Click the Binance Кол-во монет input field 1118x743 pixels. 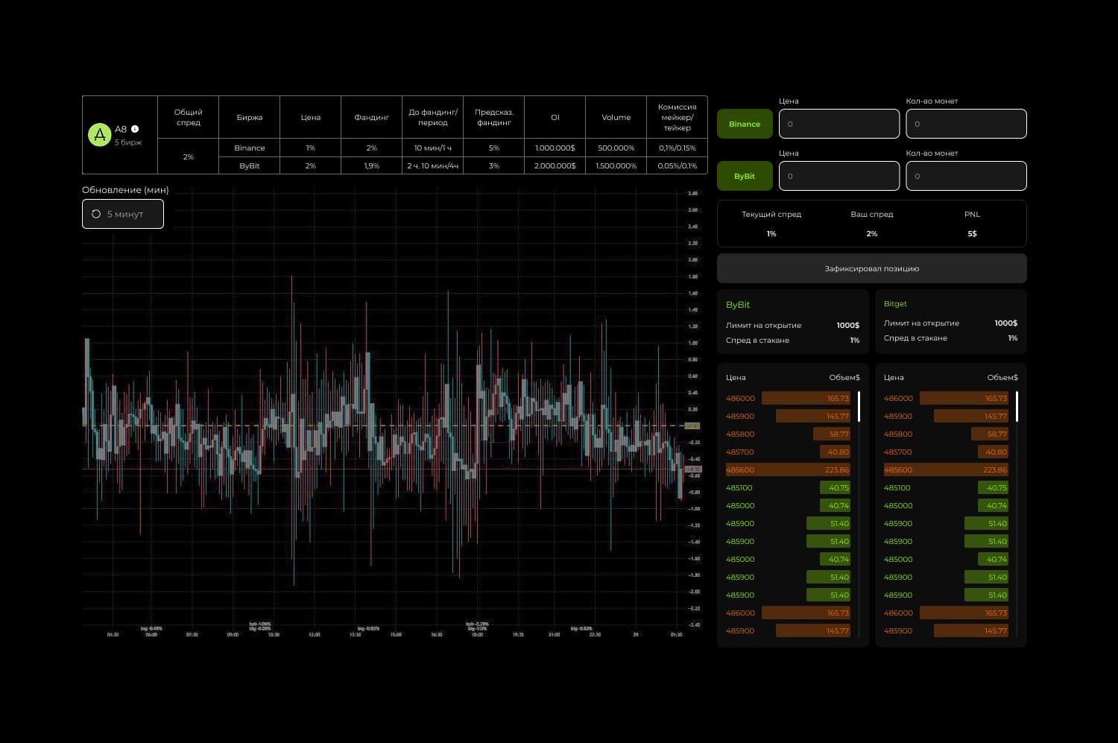pyautogui.click(x=966, y=124)
